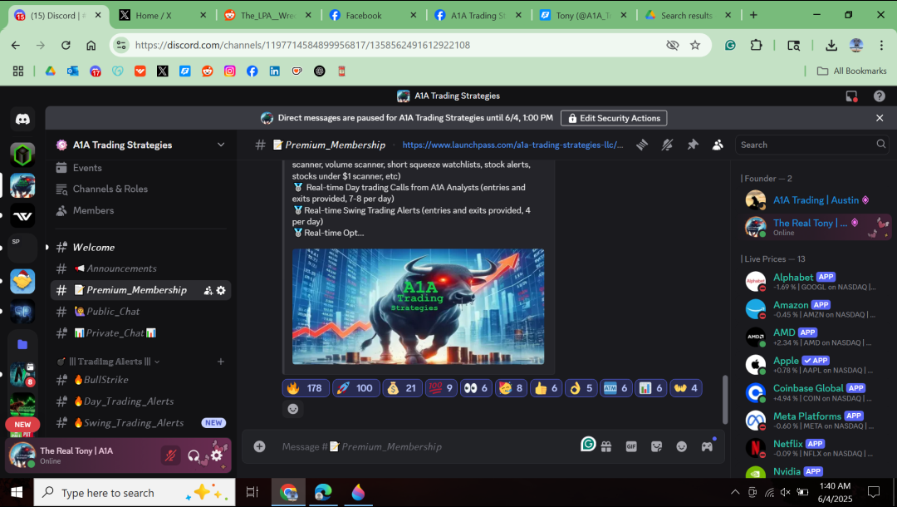
Task: Click Edit Security Actions button
Action: click(613, 118)
